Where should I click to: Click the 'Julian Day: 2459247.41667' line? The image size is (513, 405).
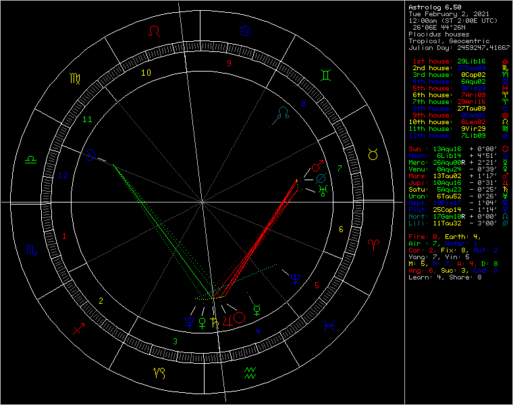pyautogui.click(x=459, y=48)
